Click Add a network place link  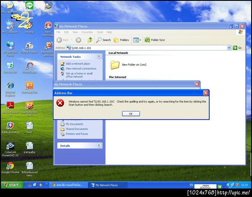78,63
